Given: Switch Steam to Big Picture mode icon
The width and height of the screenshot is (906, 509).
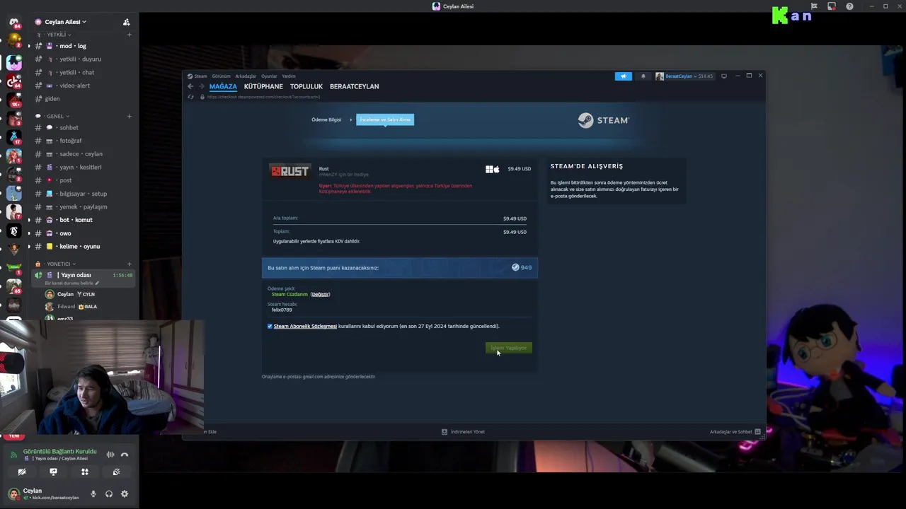Looking at the screenshot, I should click(x=724, y=76).
